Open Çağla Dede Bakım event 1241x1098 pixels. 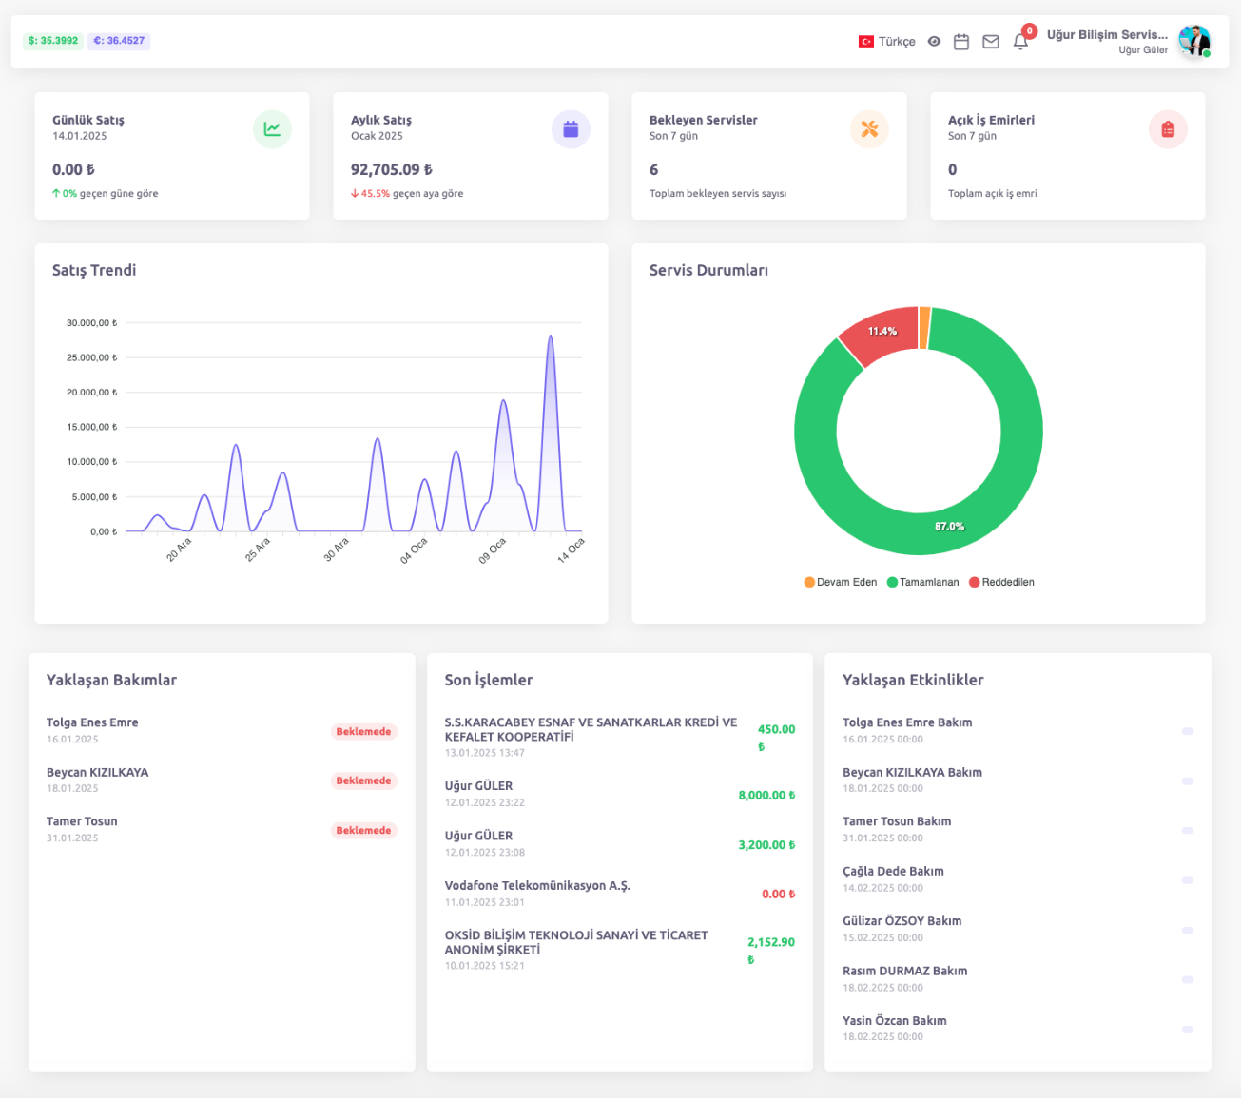point(1018,879)
